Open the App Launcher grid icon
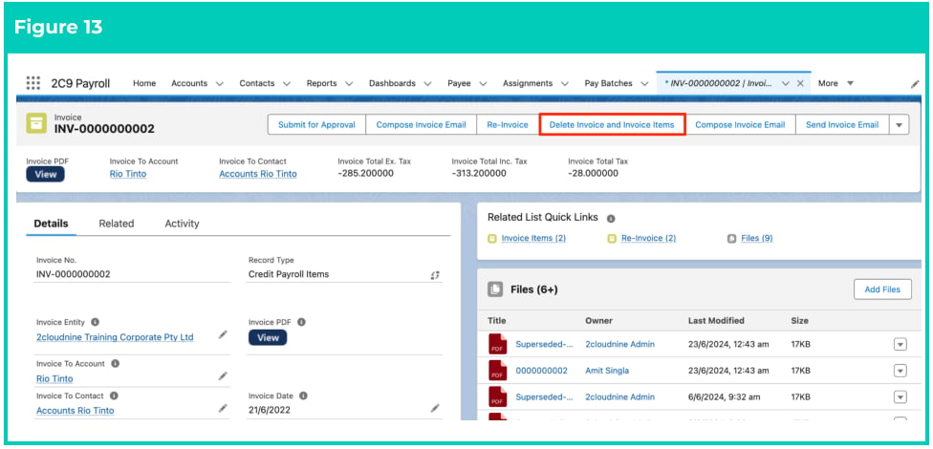933x449 pixels. pyautogui.click(x=33, y=83)
